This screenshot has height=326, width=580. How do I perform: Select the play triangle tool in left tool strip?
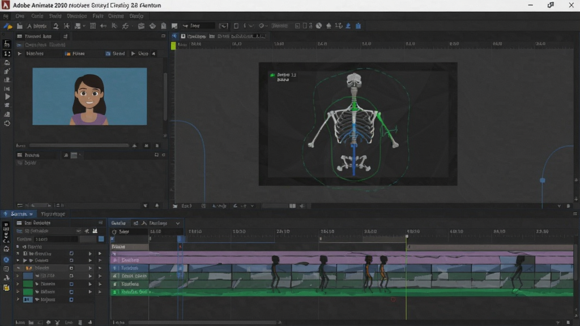click(x=7, y=97)
